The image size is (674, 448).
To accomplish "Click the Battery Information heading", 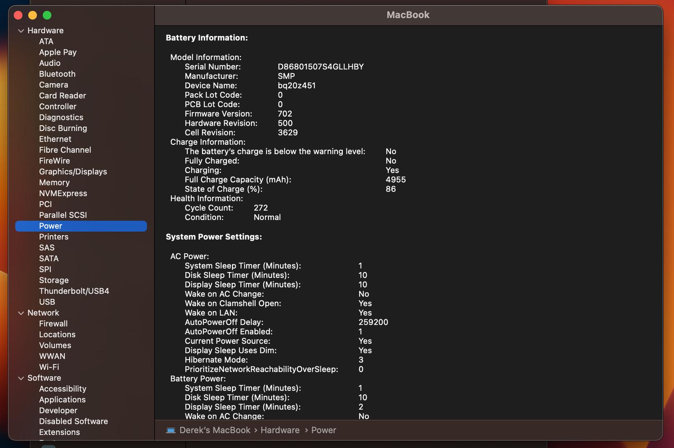I will coord(207,38).
